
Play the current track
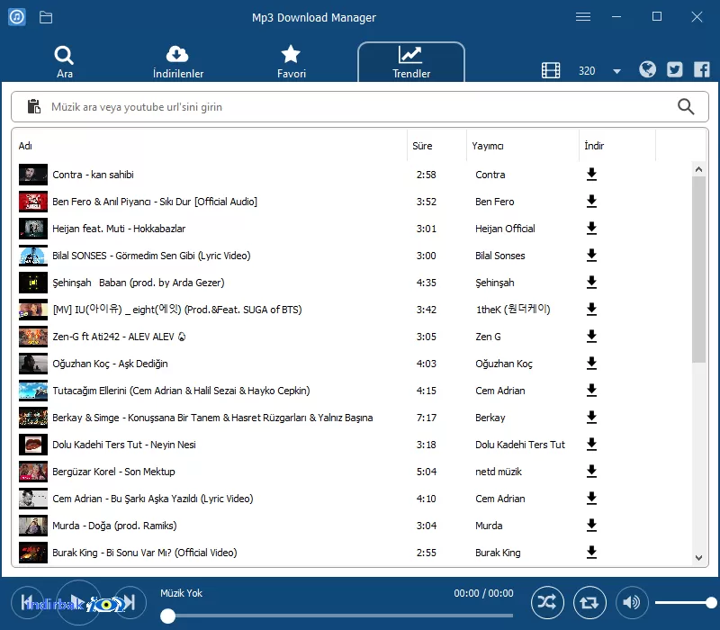(78, 602)
